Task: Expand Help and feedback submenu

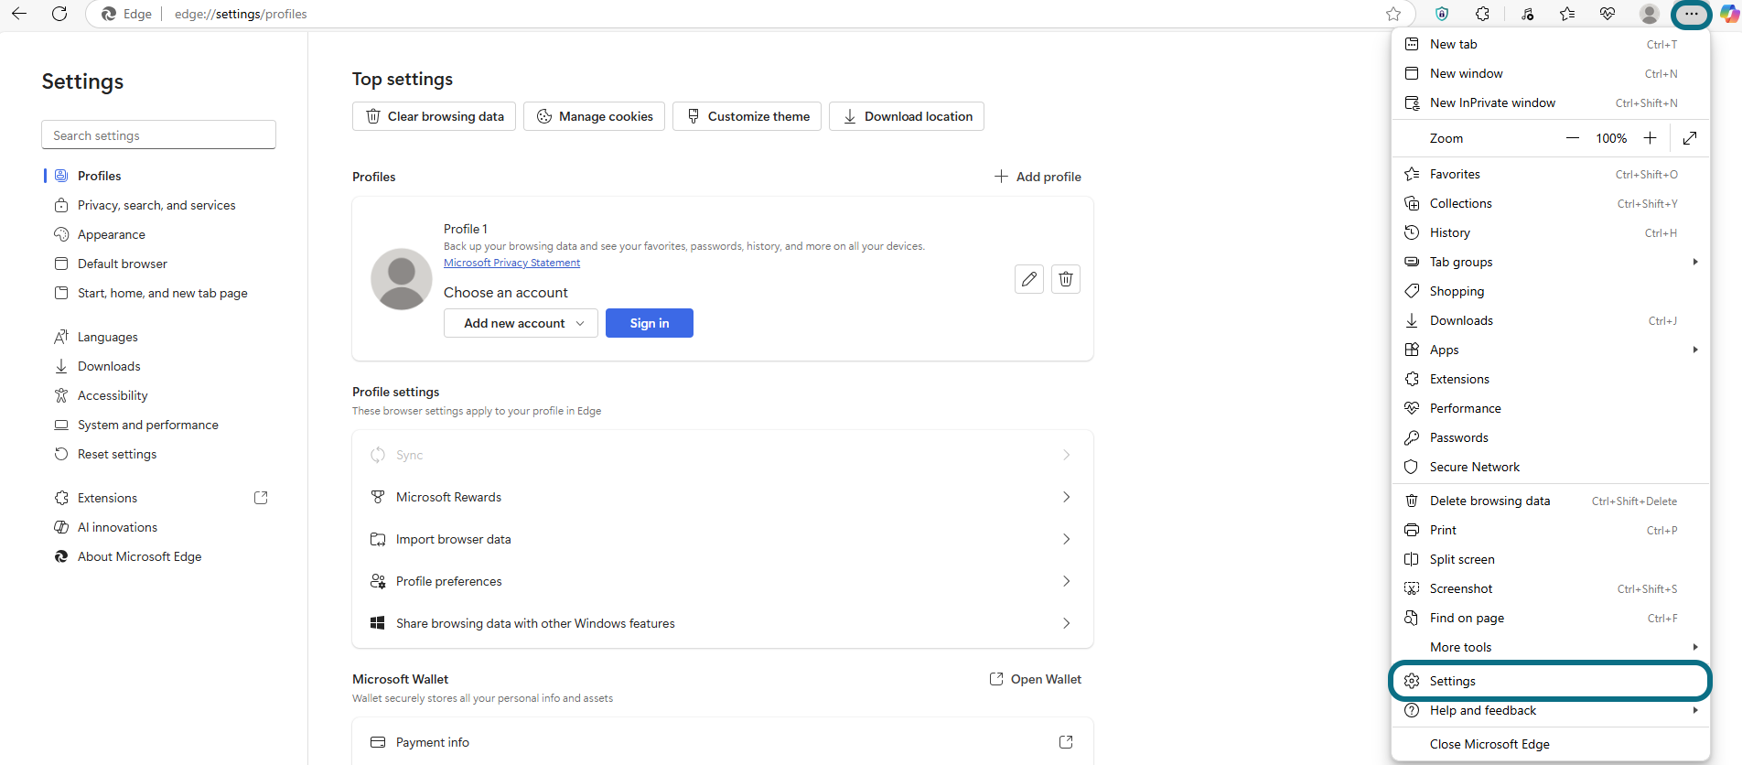Action: [1550, 710]
